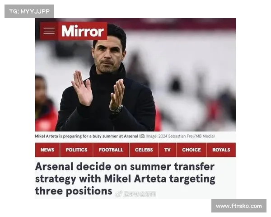The height and width of the screenshot is (217, 271).
Task: Go to the TV tab
Action: [168, 150]
